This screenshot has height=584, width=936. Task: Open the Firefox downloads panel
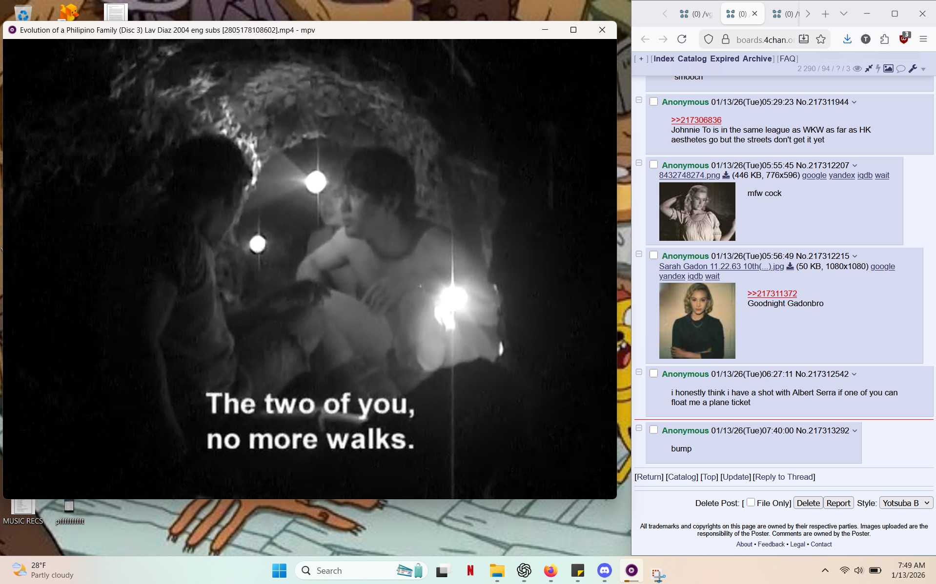pyautogui.click(x=847, y=39)
